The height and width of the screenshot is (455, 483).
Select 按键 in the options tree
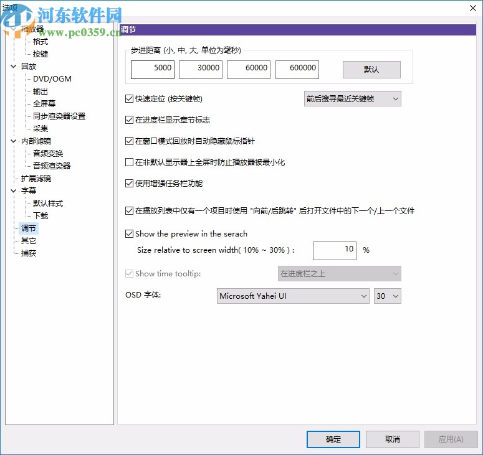coord(41,54)
